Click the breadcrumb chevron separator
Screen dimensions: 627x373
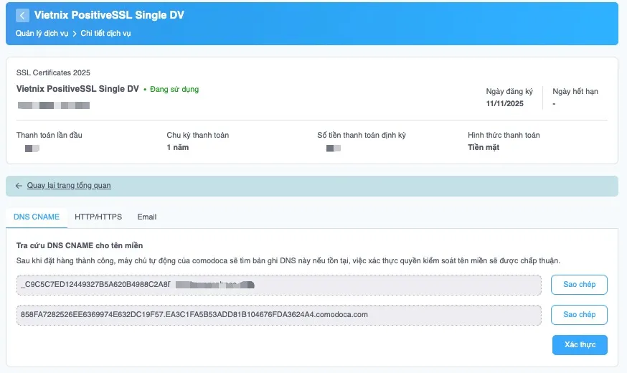coord(75,33)
